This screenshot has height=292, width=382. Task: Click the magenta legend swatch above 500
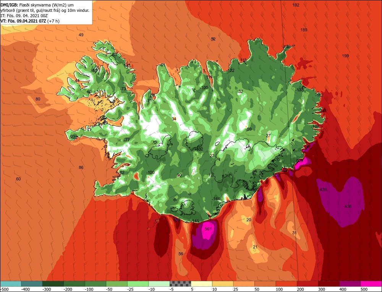click(x=371, y=284)
